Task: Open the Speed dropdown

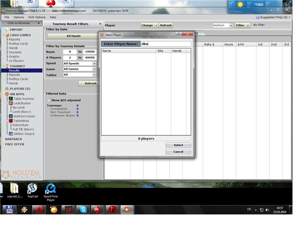Action: pyautogui.click(x=95, y=64)
